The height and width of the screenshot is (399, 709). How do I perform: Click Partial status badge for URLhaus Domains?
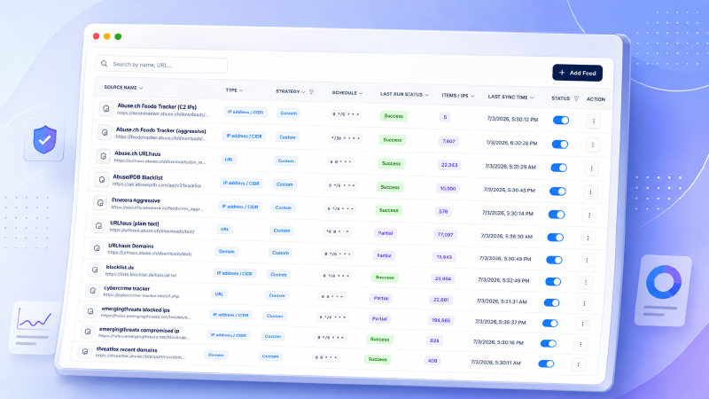pos(384,255)
